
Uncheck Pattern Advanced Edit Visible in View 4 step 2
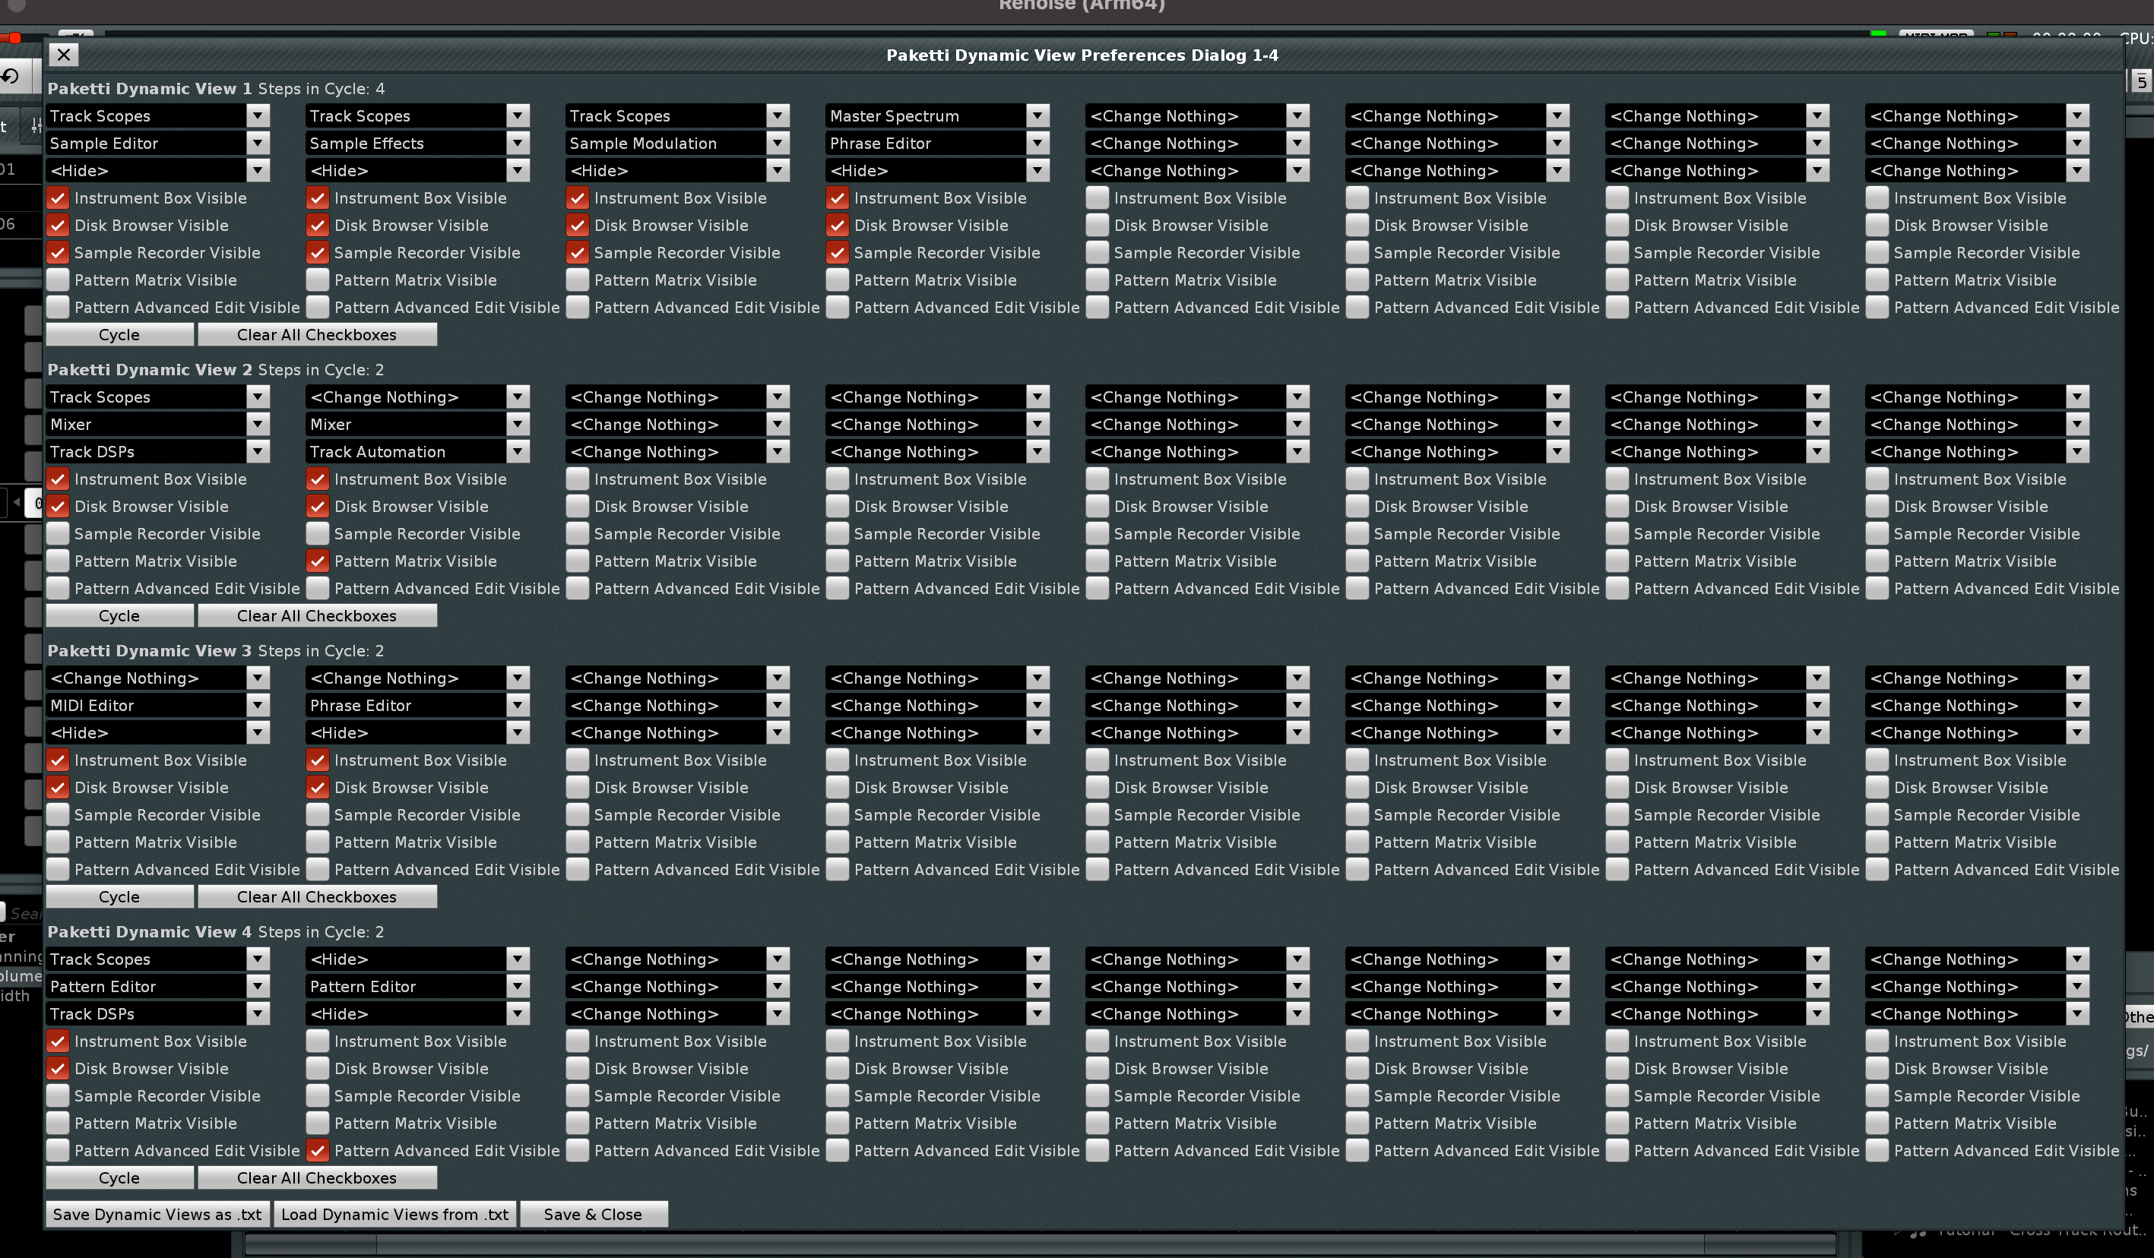(318, 1150)
